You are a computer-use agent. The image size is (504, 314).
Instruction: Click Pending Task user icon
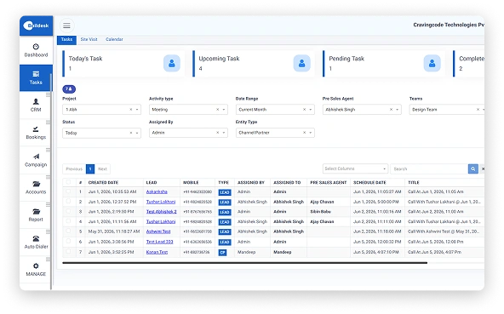coord(432,63)
